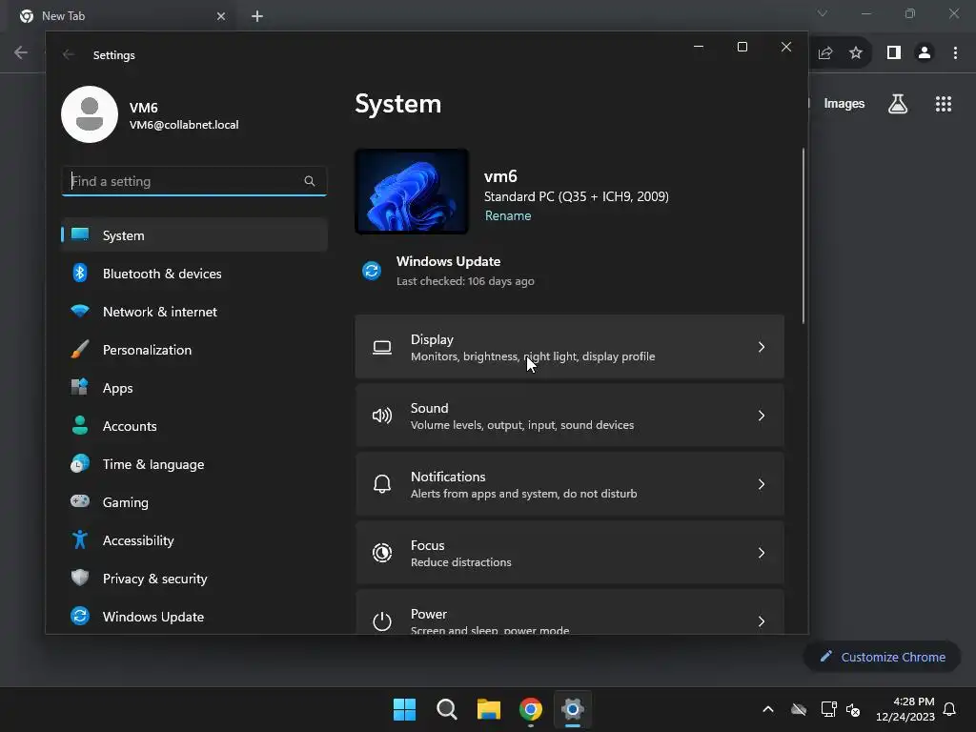Focus the Find a setting search box
976x732 pixels.
pyautogui.click(x=194, y=181)
